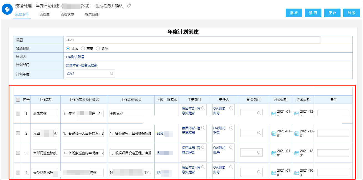The height and width of the screenshot is (180, 363).
Task: Open the search lookup for 计划年度 field
Action: [x=111, y=73]
